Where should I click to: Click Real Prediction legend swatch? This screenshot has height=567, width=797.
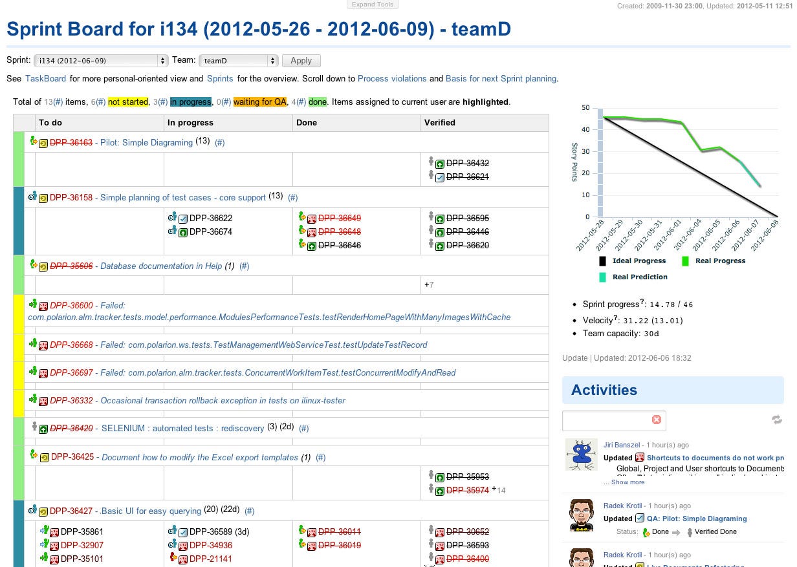click(x=602, y=277)
